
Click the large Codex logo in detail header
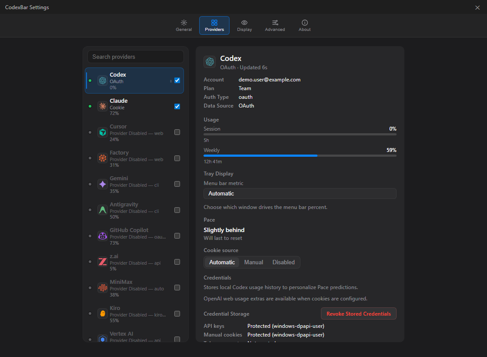coord(210,61)
